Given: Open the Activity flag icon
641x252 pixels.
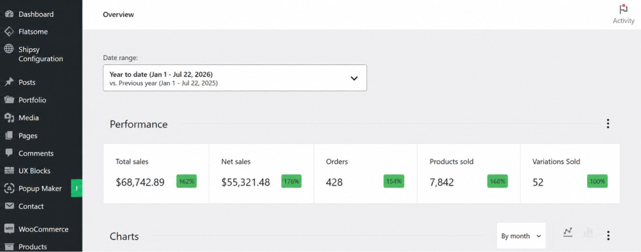Looking at the screenshot, I should click(x=623, y=9).
